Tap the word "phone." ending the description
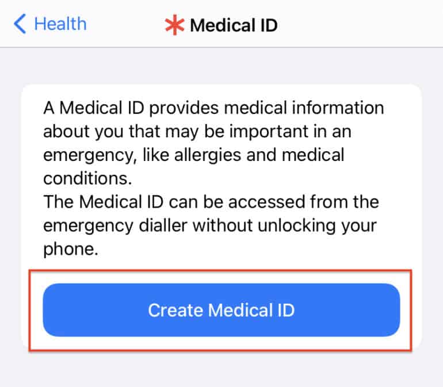443x387 pixels. 71,249
